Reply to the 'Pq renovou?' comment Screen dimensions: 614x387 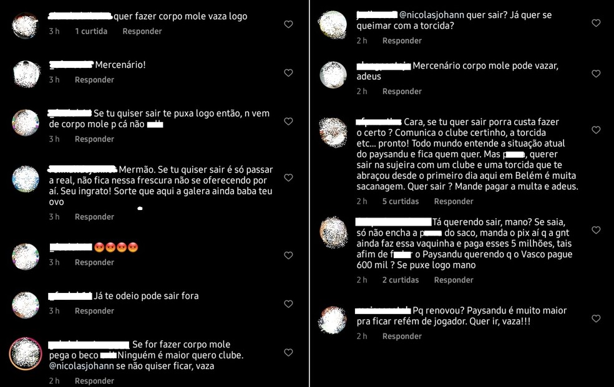coord(402,336)
